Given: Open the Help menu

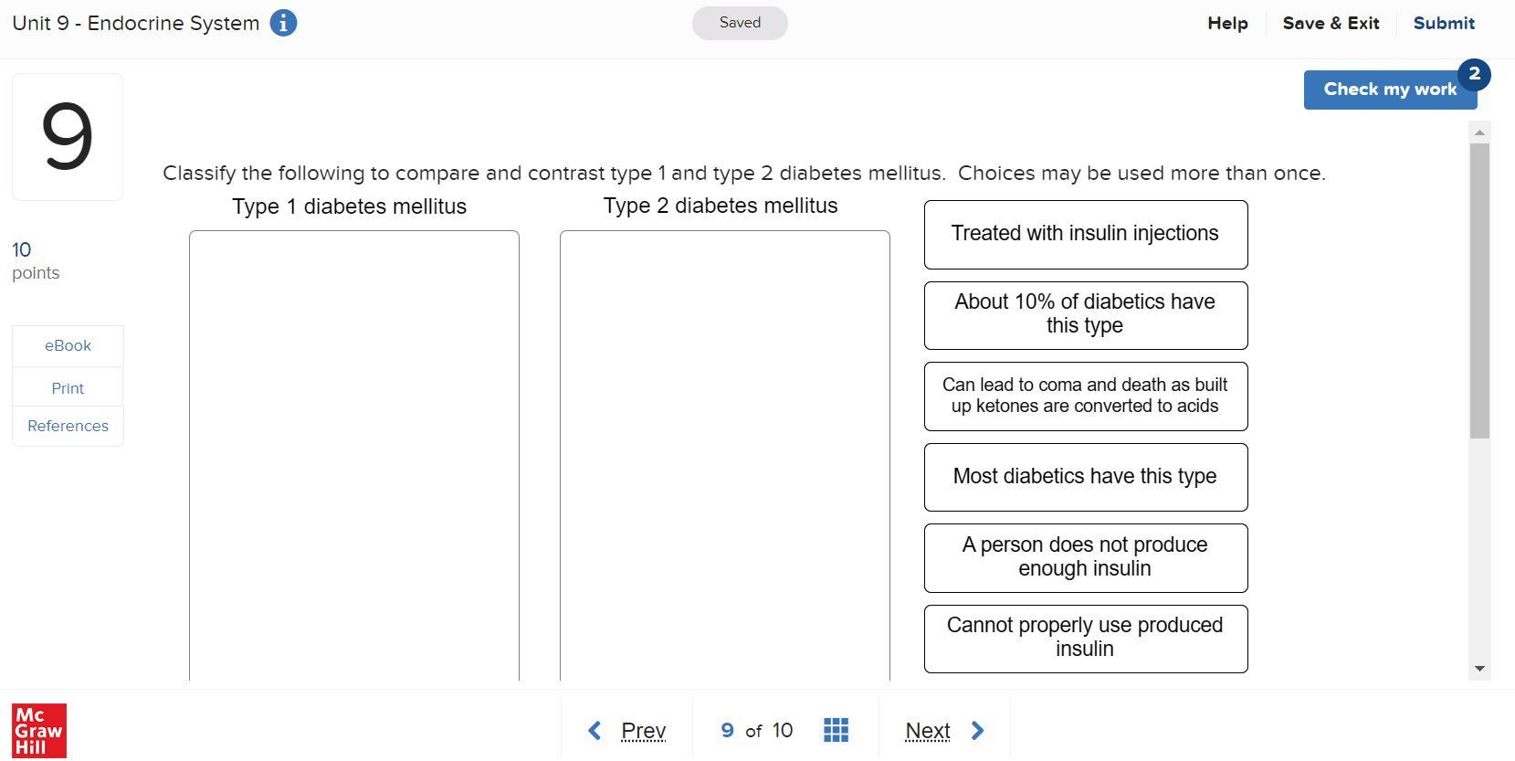Looking at the screenshot, I should [1227, 24].
